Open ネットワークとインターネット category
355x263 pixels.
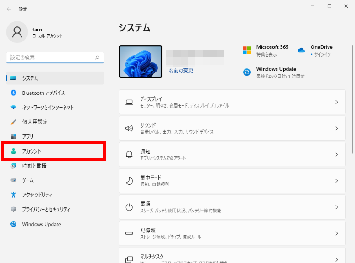(x=55, y=107)
